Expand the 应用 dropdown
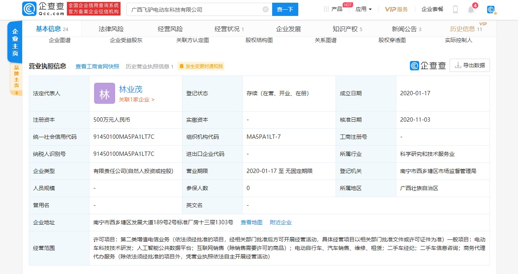 pyautogui.click(x=364, y=9)
